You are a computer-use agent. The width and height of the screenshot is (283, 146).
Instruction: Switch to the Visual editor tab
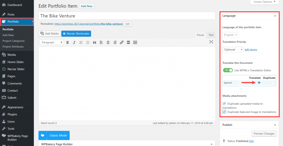[x=200, y=35]
